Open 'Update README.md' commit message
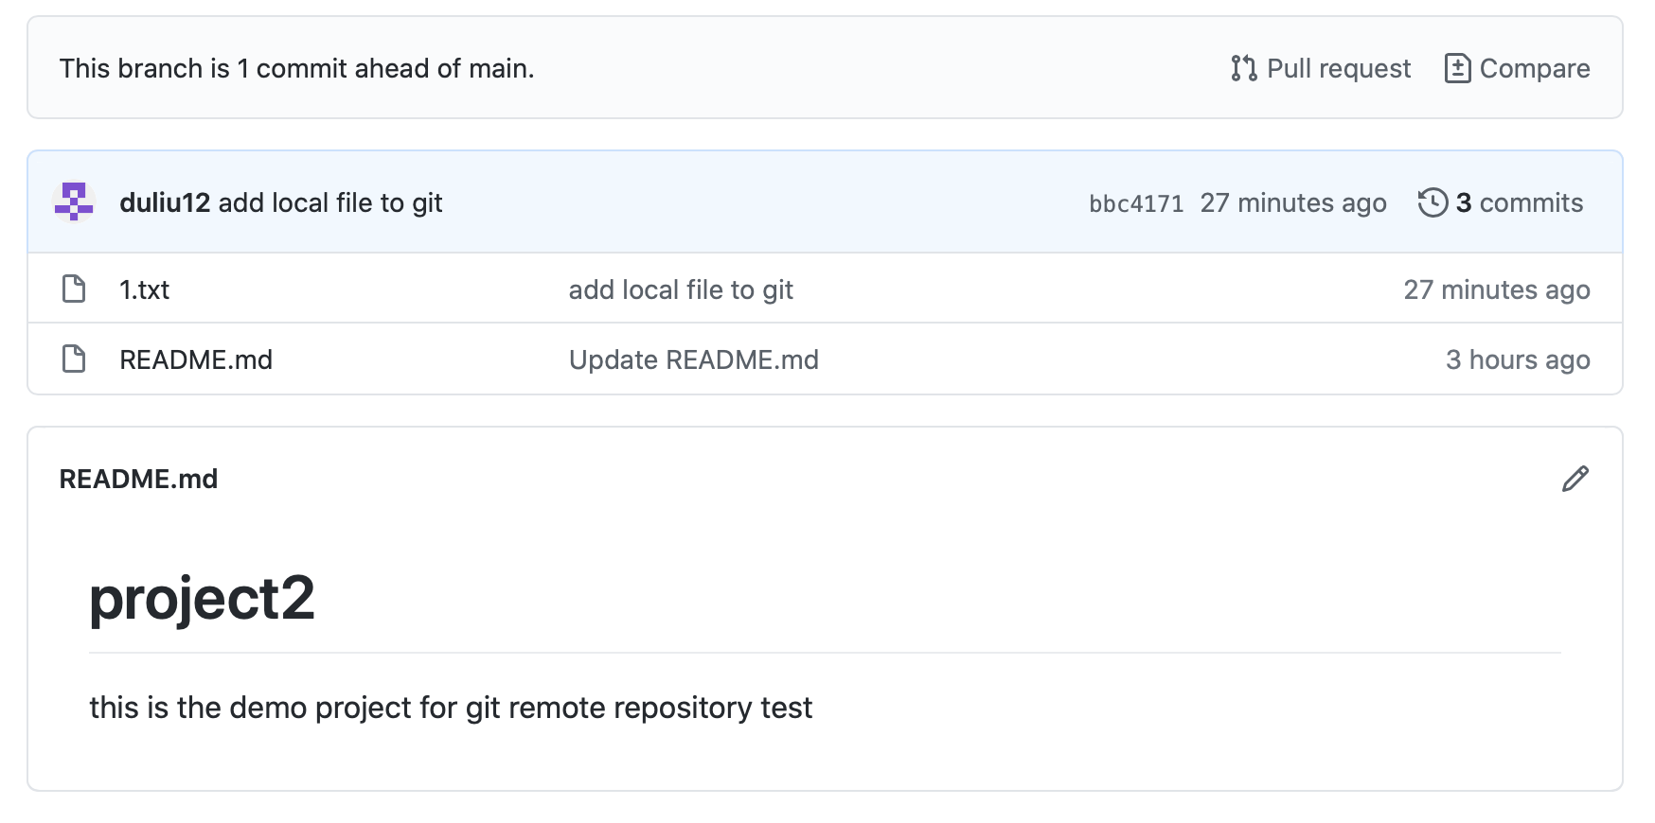 [x=693, y=359]
